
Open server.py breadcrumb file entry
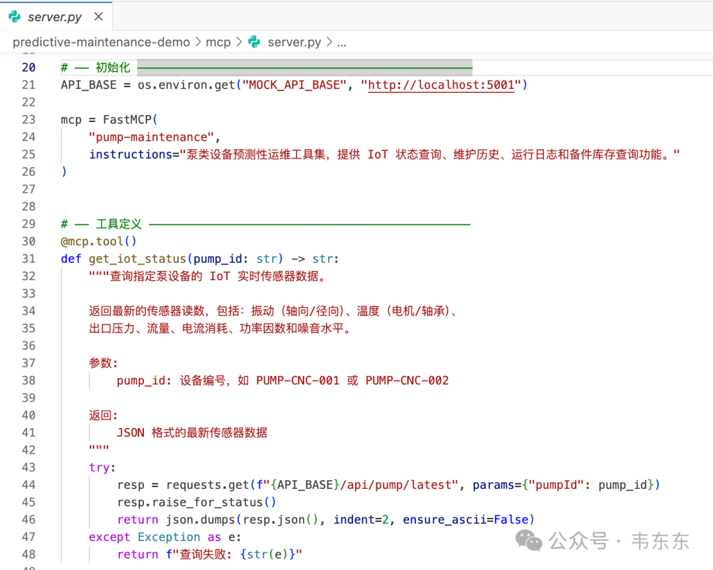(x=294, y=42)
